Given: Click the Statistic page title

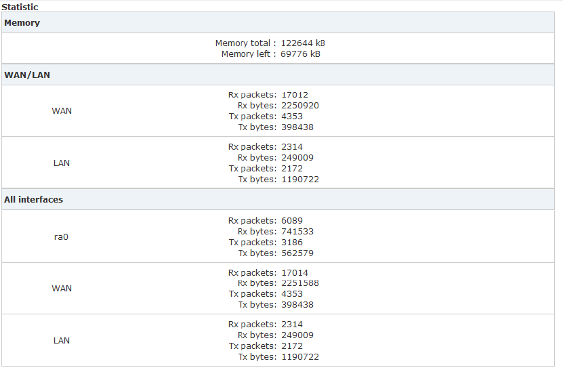Looking at the screenshot, I should (x=20, y=7).
